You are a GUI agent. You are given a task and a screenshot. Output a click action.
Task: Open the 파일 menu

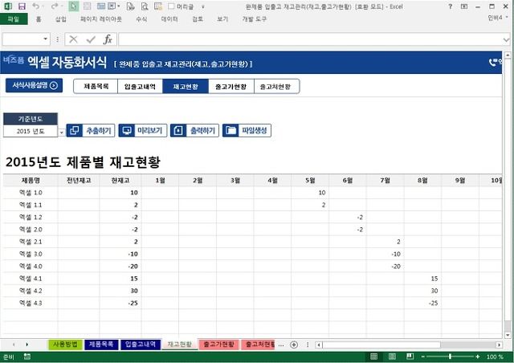[14, 19]
